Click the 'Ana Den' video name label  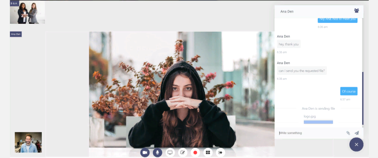click(x=16, y=34)
